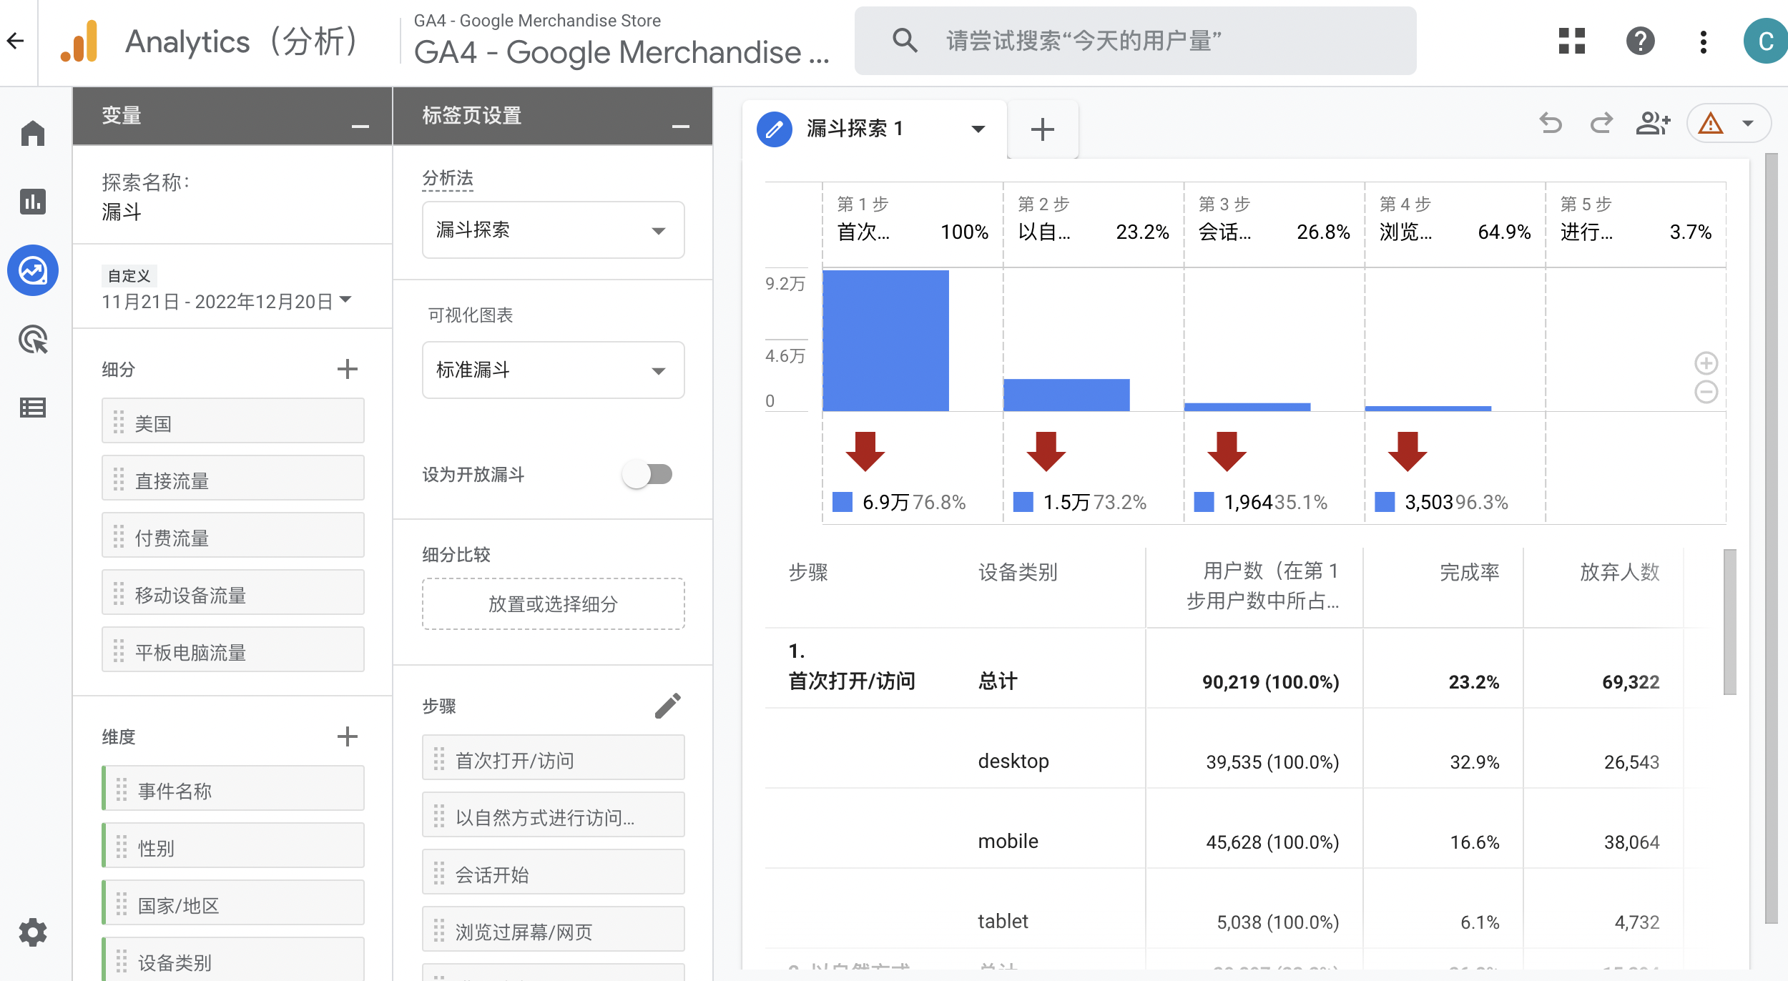Screen dimensions: 1788x981
Task: Open Reports bar chart icon
Action: pos(33,202)
